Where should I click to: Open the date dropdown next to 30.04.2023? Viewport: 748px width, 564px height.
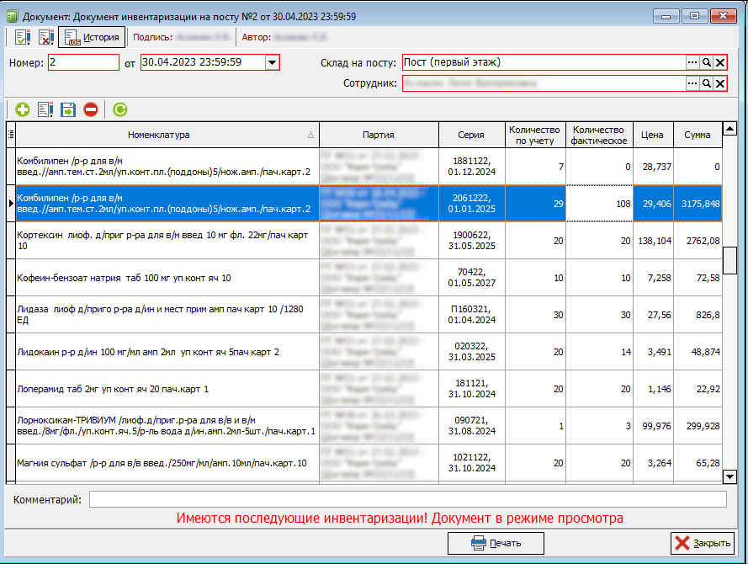pyautogui.click(x=272, y=62)
